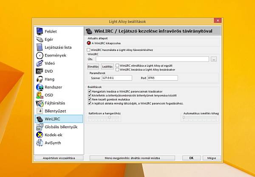Click the Felület monitor icon

click(40, 31)
